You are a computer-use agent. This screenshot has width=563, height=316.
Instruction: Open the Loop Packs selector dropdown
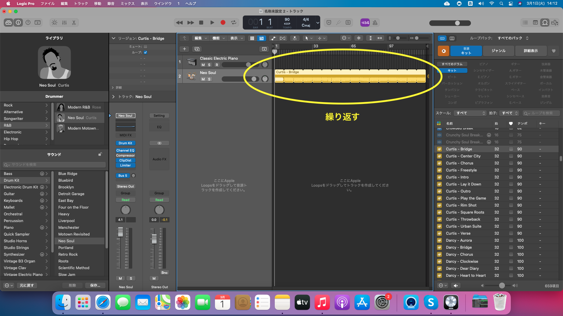[513, 38]
